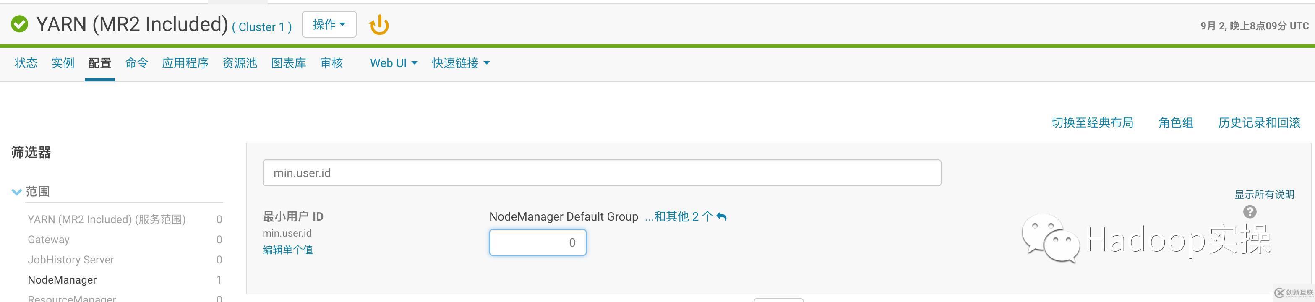Collapse the 范围 filter section
Image resolution: width=1315 pixels, height=302 pixels.
16,191
